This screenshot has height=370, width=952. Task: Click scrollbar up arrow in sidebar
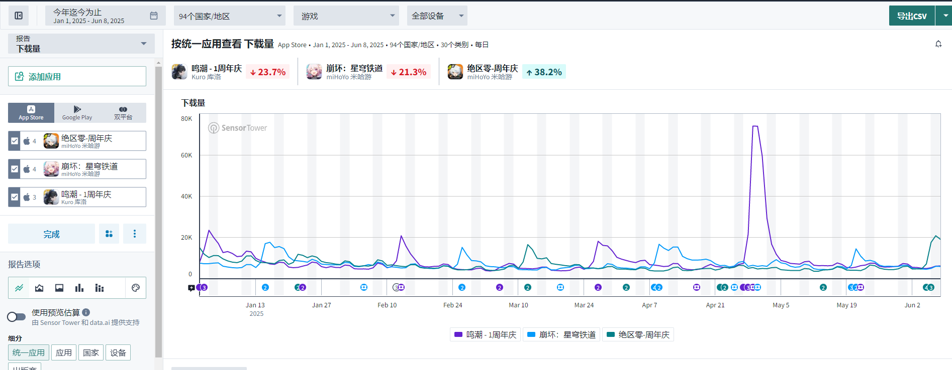159,63
